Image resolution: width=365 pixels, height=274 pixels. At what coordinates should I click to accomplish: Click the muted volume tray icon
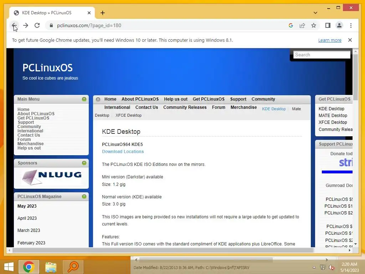click(x=331, y=267)
